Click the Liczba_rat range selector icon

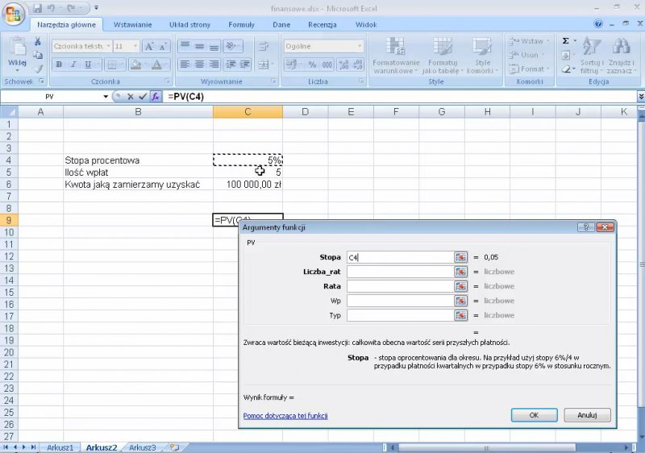(x=461, y=272)
